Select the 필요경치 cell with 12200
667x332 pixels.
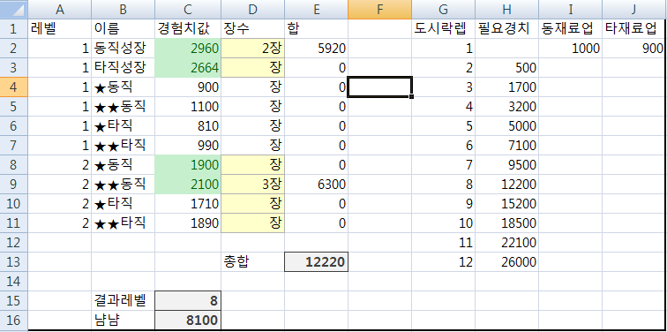[507, 185]
